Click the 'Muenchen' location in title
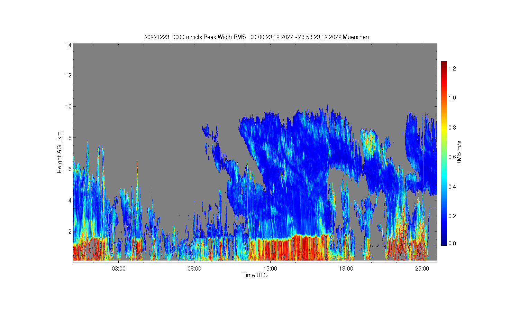This screenshot has height=311, width=519. [356, 37]
